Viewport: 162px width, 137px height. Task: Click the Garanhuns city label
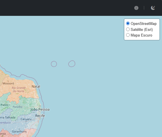point(19,132)
